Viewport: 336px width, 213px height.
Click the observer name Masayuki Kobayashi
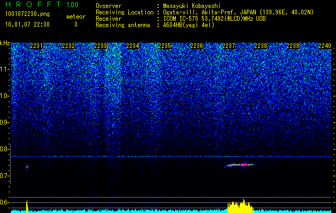pyautogui.click(x=192, y=6)
